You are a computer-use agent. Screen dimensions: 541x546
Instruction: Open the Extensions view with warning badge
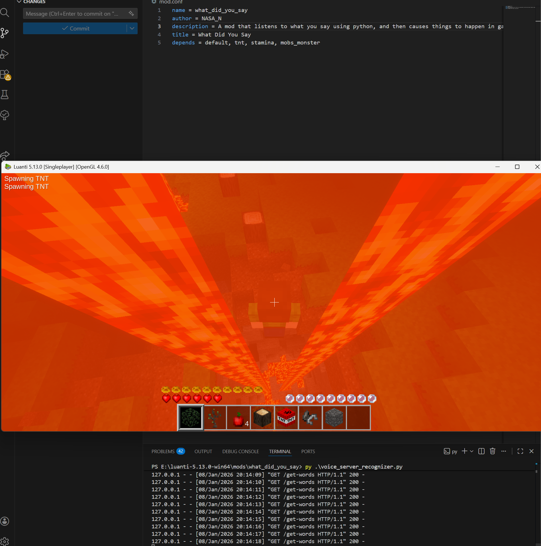(5, 75)
